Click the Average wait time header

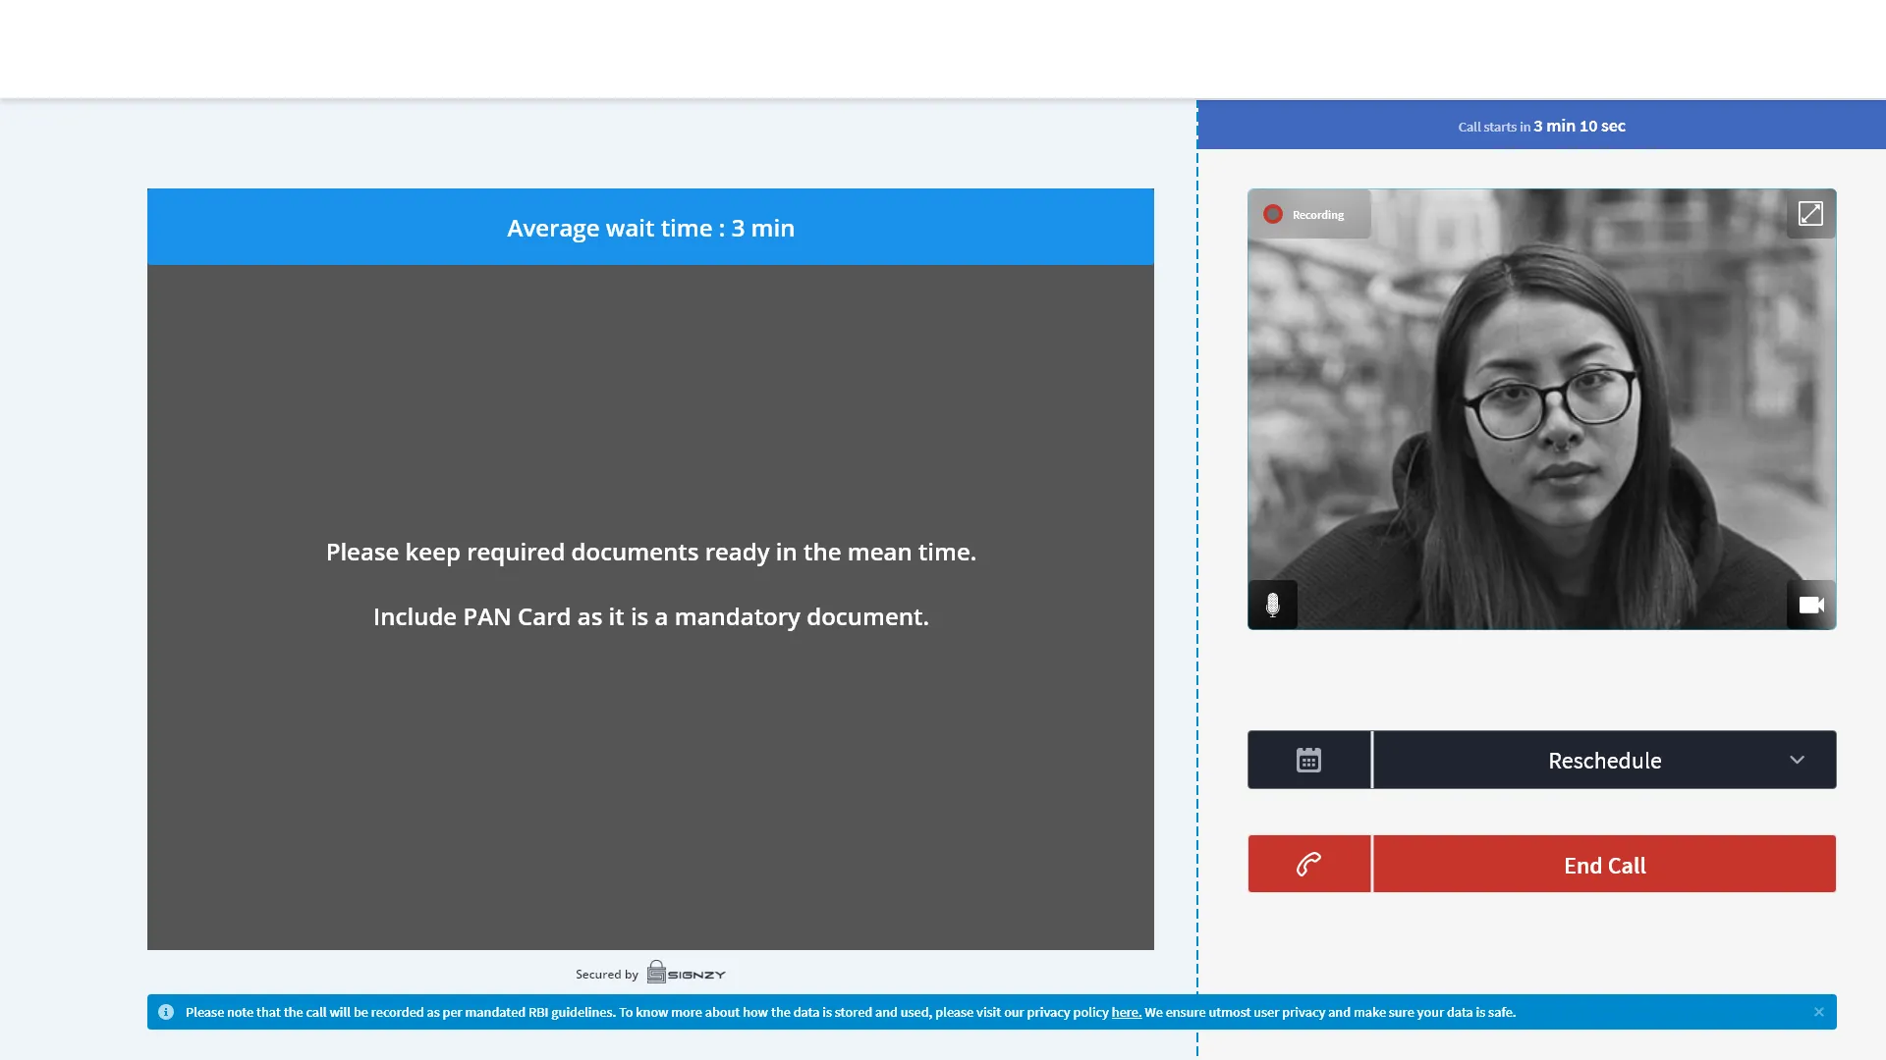point(650,228)
